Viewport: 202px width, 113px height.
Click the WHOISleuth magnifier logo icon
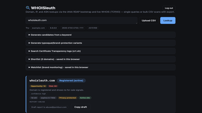pos(28,8)
